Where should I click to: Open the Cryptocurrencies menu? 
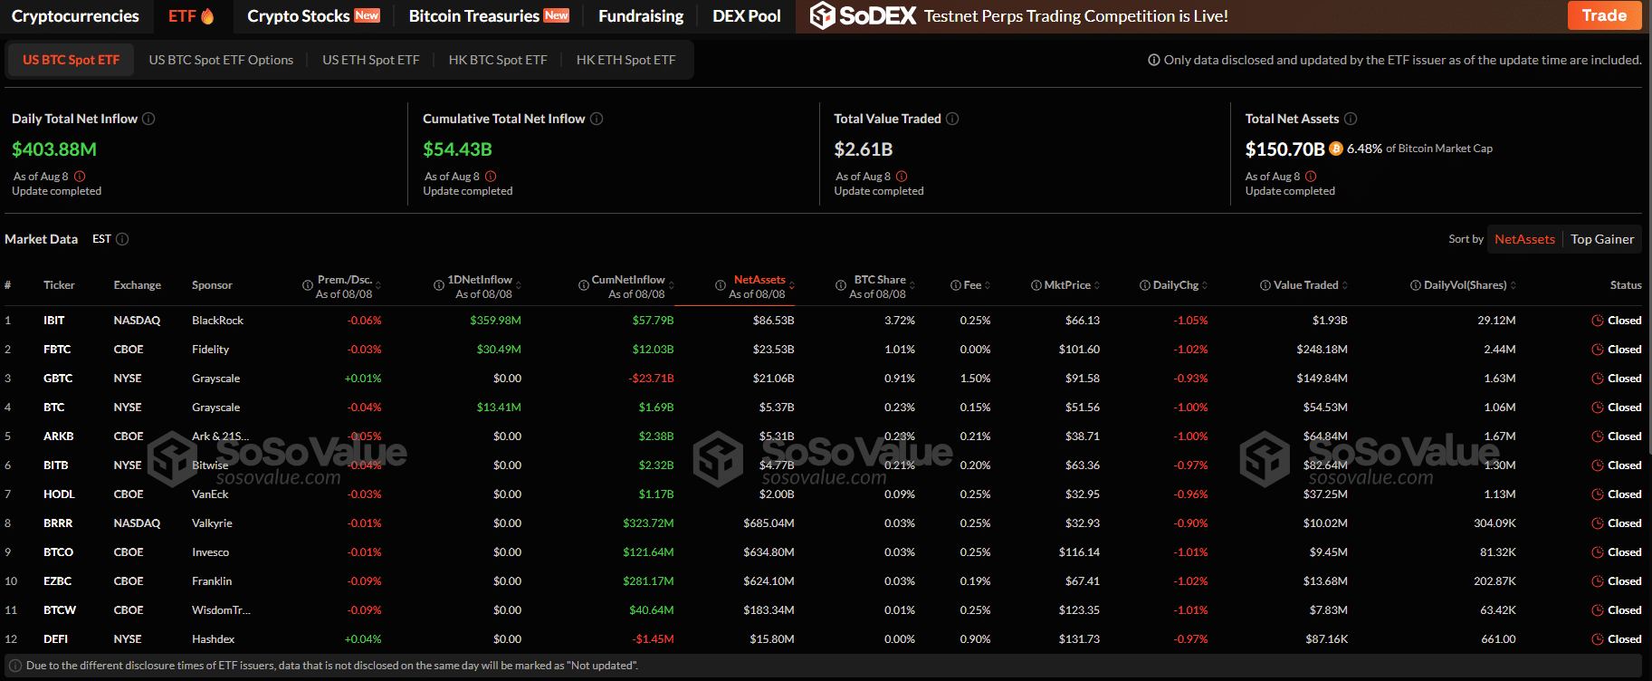click(x=75, y=16)
